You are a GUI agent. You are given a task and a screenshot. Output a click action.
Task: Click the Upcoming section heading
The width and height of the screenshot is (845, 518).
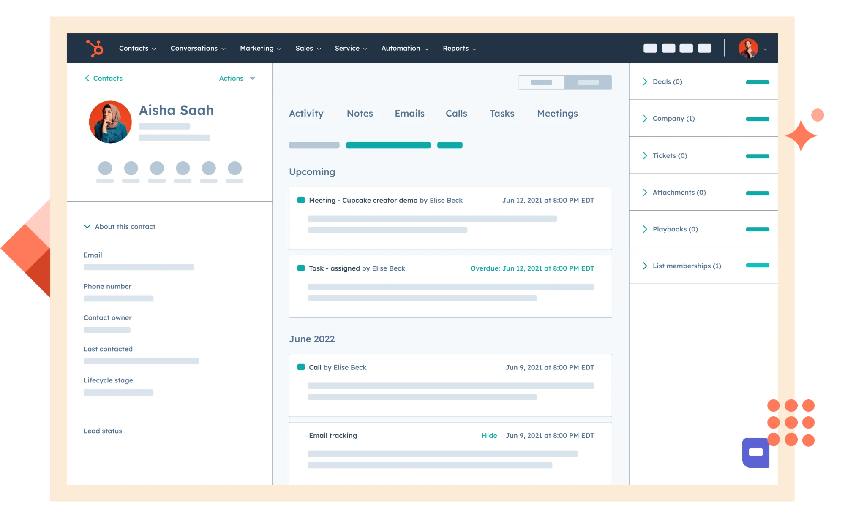point(312,172)
